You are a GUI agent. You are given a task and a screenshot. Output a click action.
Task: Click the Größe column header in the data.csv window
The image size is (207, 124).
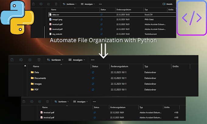[x=171, y=10]
